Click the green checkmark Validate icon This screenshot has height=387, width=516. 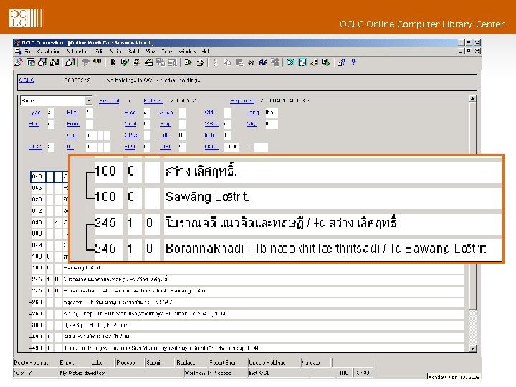tap(125, 62)
